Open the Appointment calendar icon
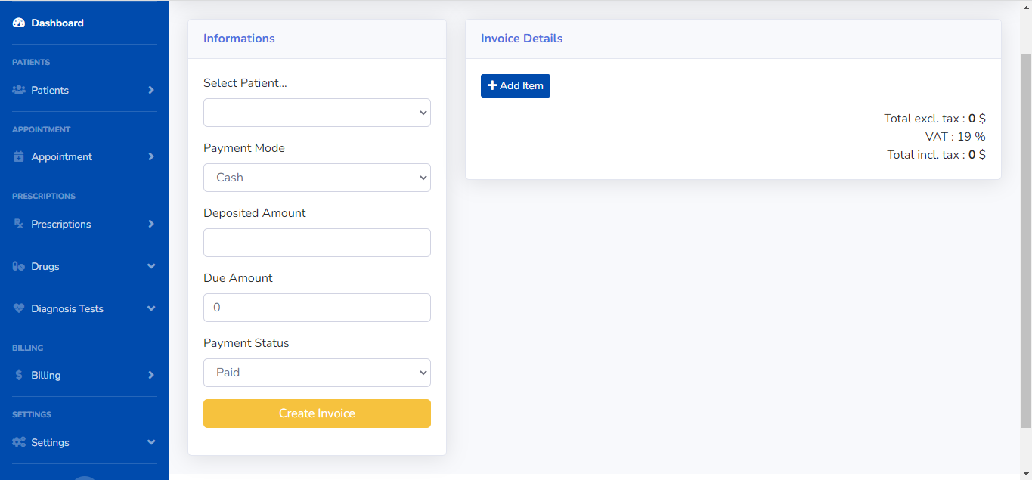This screenshot has height=480, width=1032. [17, 156]
